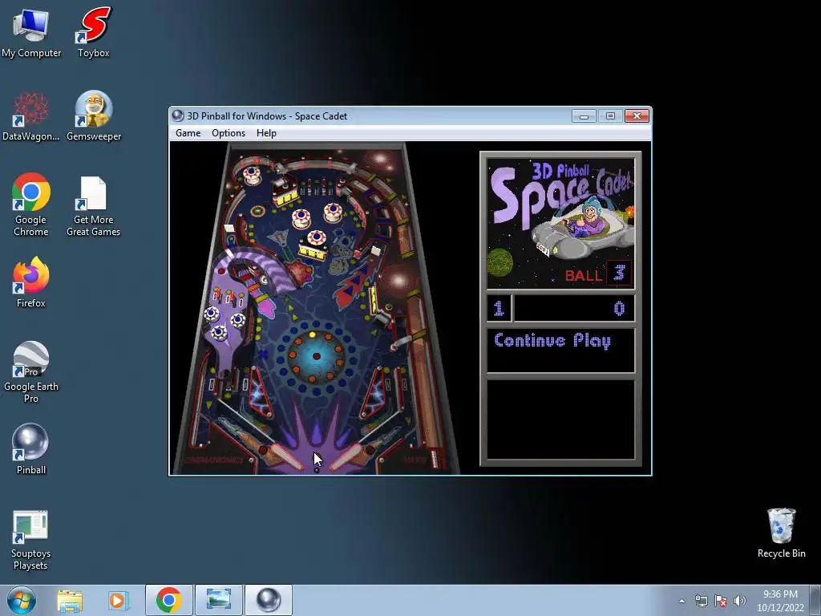
Task: Close the 3D Pinball window
Action: [x=637, y=115]
